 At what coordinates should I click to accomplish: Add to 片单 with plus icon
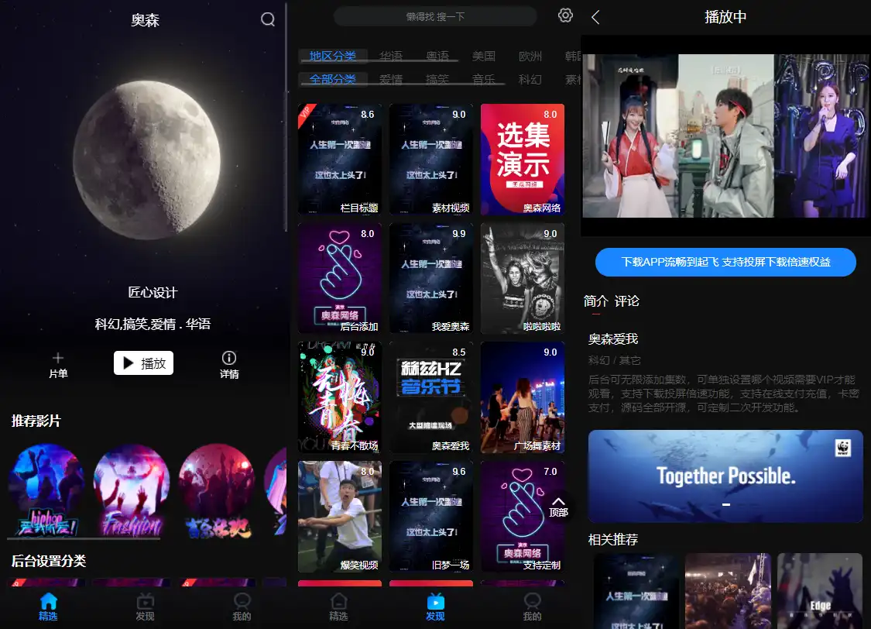coord(58,364)
